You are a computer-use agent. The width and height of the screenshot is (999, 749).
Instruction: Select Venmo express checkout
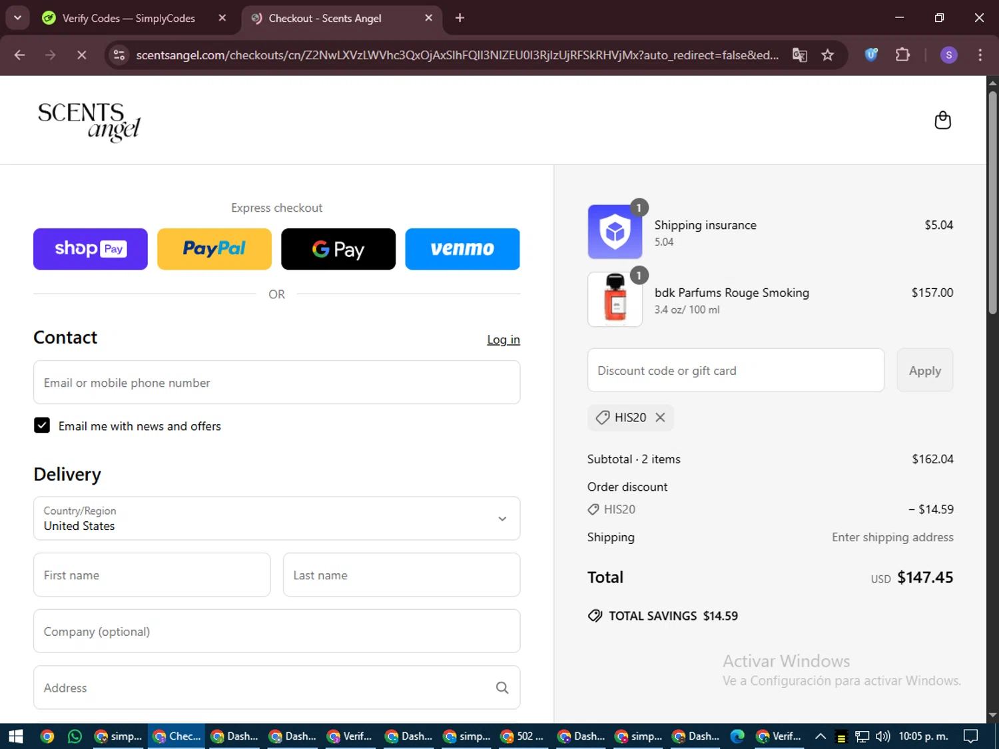coord(462,249)
